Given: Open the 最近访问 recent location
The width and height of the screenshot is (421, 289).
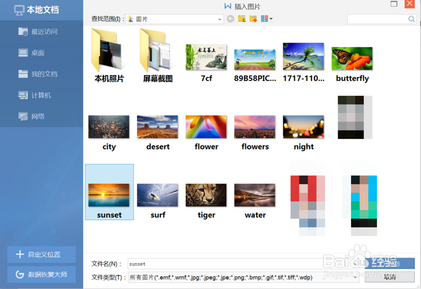Looking at the screenshot, I should [38, 32].
